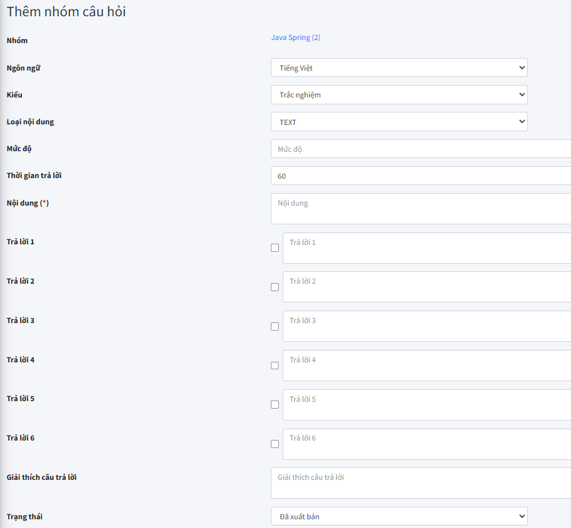Image resolution: width=571 pixels, height=528 pixels.
Task: Click the Mức độ input field
Action: coord(420,149)
